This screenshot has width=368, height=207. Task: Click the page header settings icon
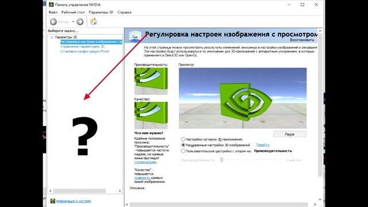135,36
